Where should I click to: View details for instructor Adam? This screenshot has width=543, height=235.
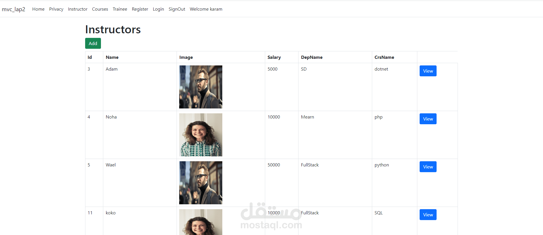point(428,71)
